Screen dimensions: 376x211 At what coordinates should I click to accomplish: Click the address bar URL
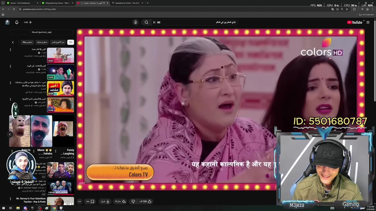(x=39, y=9)
